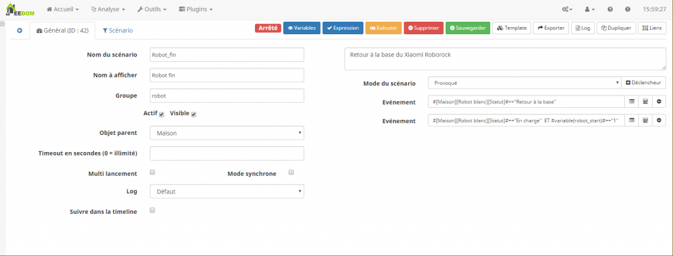Image resolution: width=673 pixels, height=256 pixels.
Task: Click the help question mark icon
Action: pos(610,9)
